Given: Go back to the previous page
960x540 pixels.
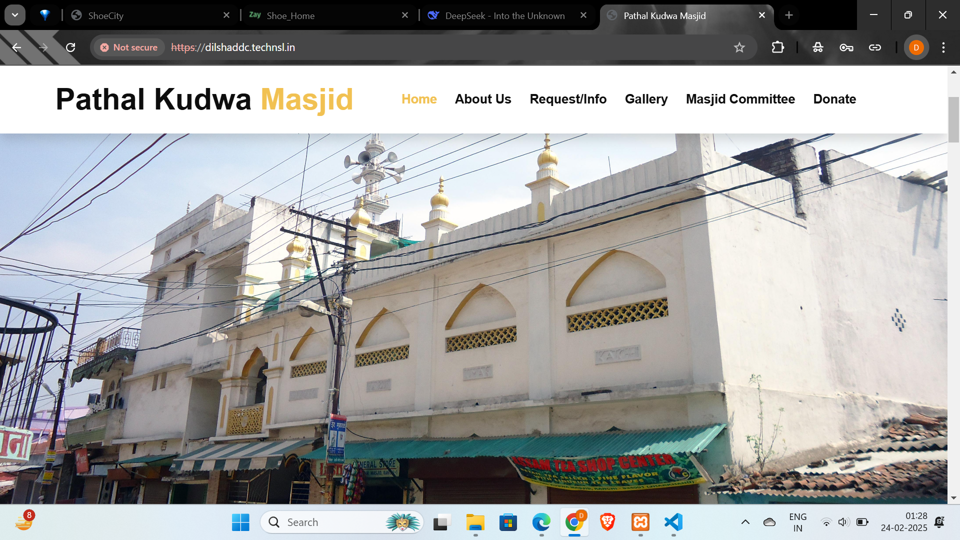Looking at the screenshot, I should pos(16,47).
